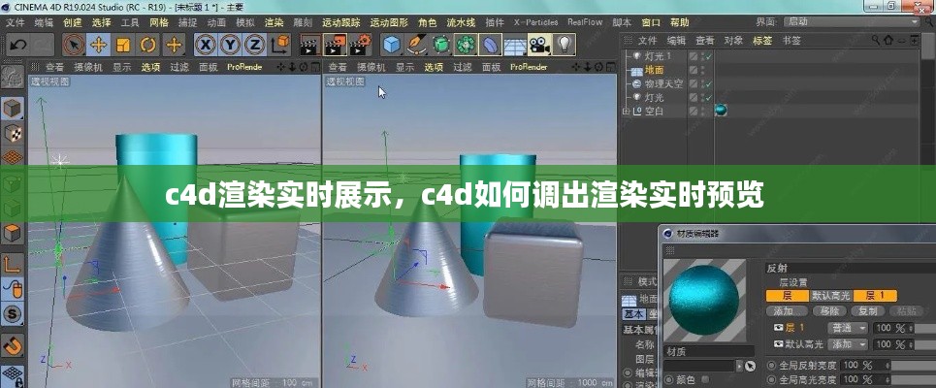Image resolution: width=936 pixels, height=388 pixels.
Task: Select the Scale tool
Action: (123, 45)
